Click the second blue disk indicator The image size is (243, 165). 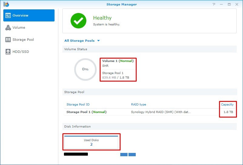(132, 154)
